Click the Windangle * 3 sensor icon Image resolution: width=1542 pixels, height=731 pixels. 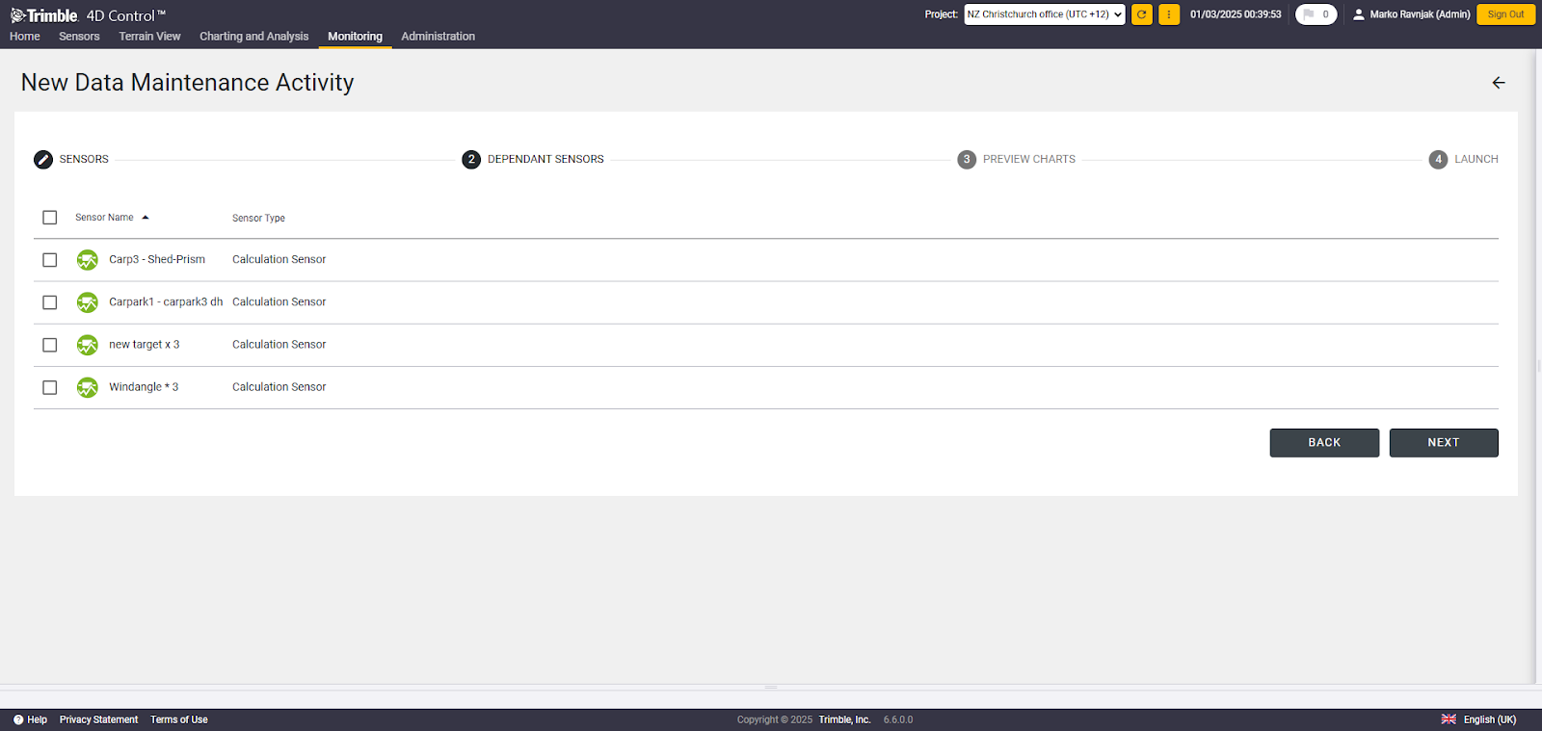coord(88,387)
